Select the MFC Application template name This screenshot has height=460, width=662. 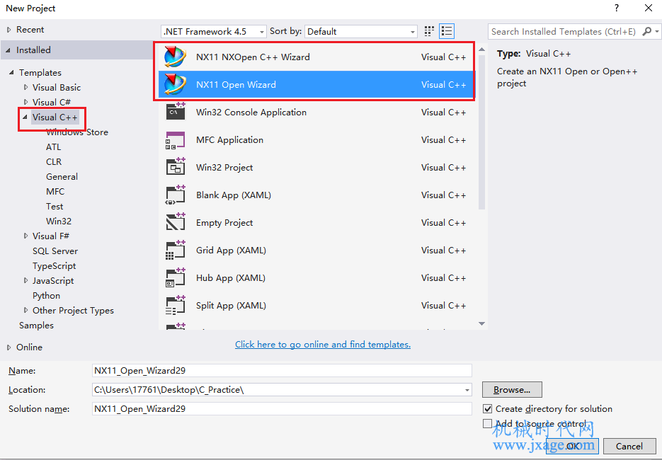pos(229,139)
